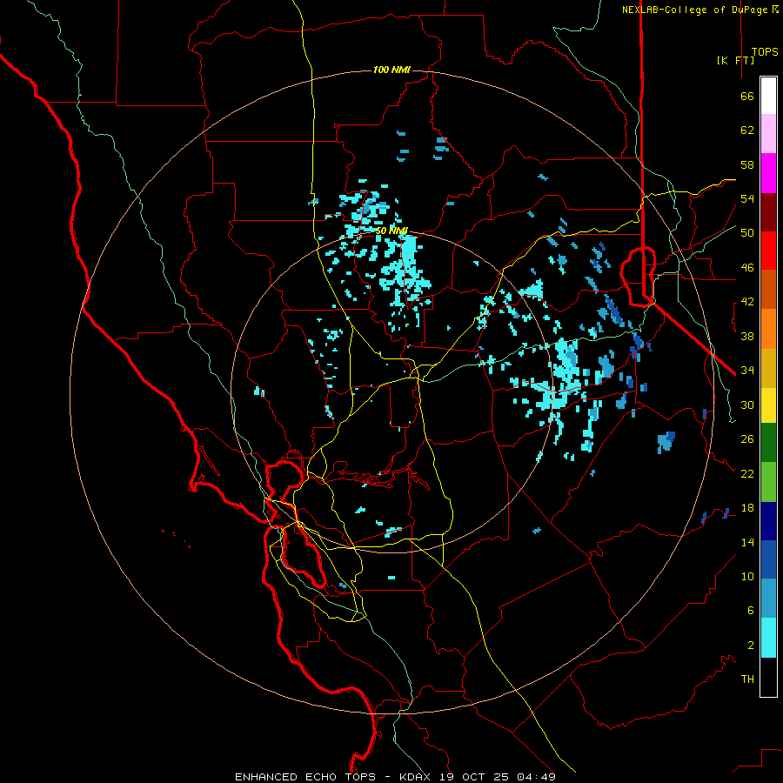Select the navy blue legend swatch
The image size is (783, 783).
tap(768, 521)
